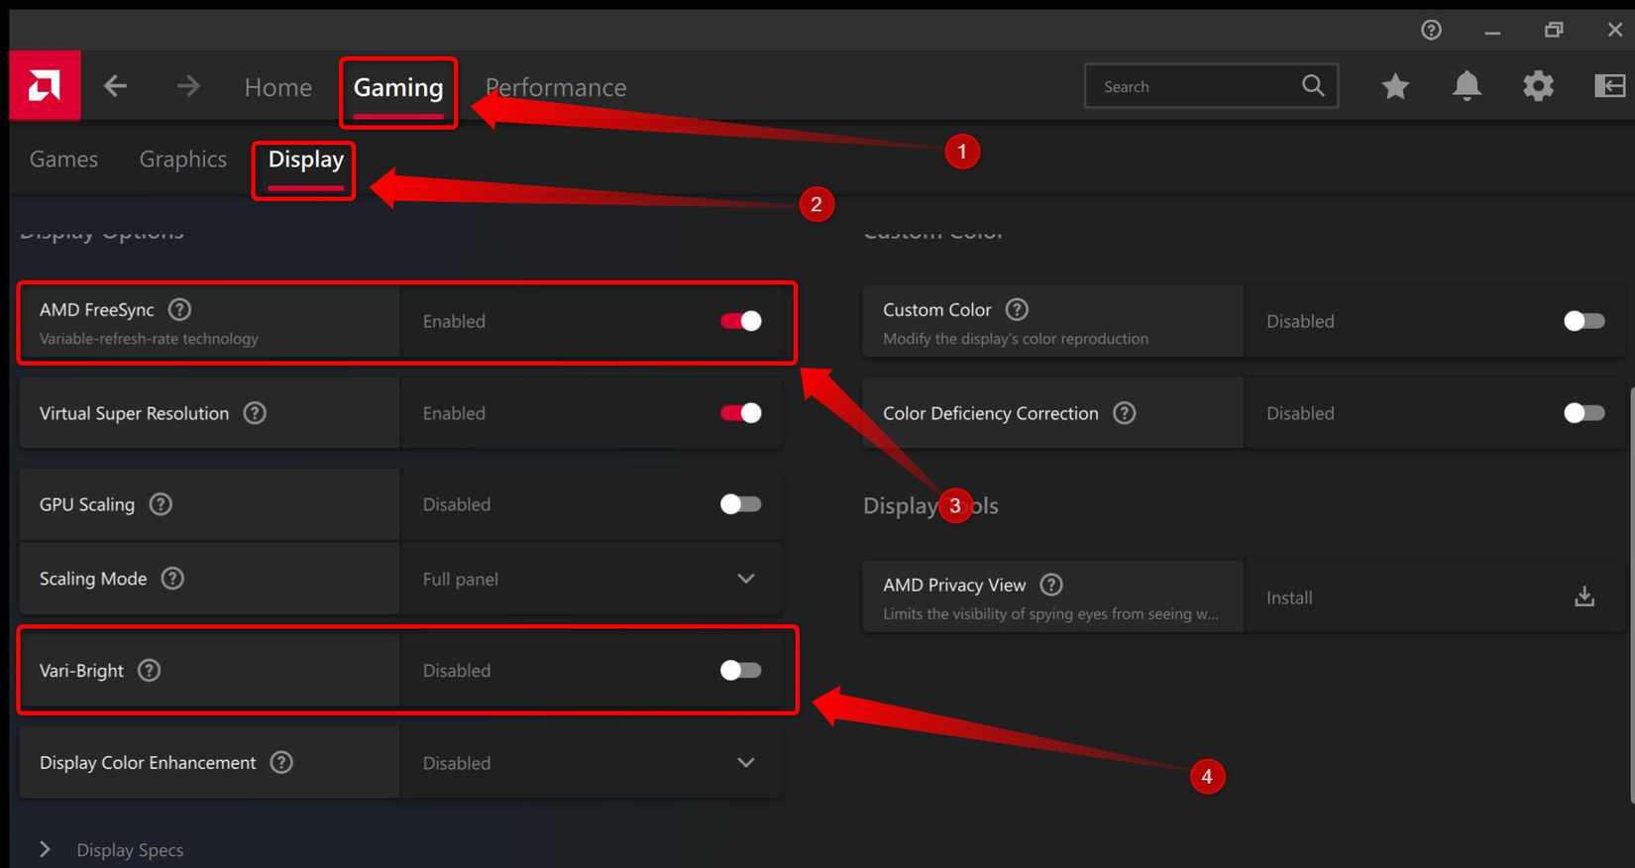Show help for GPU Scaling

pos(161,504)
